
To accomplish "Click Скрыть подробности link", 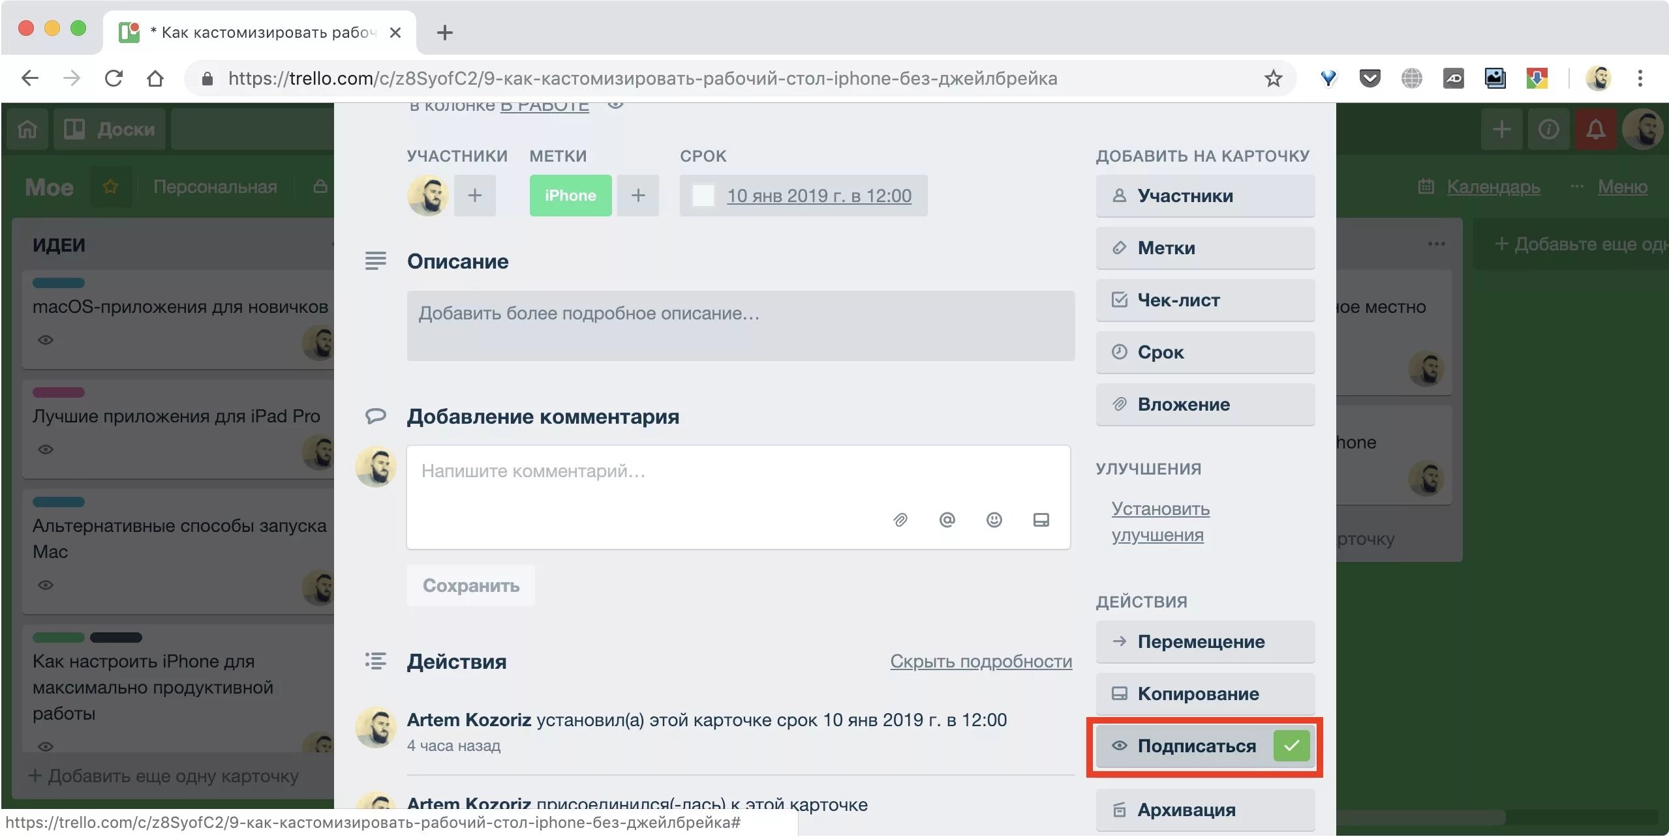I will (x=981, y=661).
